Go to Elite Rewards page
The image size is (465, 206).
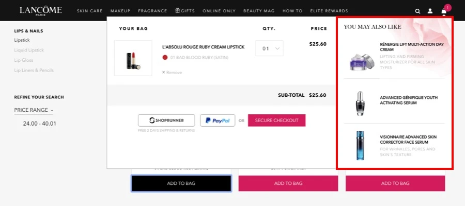pyautogui.click(x=329, y=11)
